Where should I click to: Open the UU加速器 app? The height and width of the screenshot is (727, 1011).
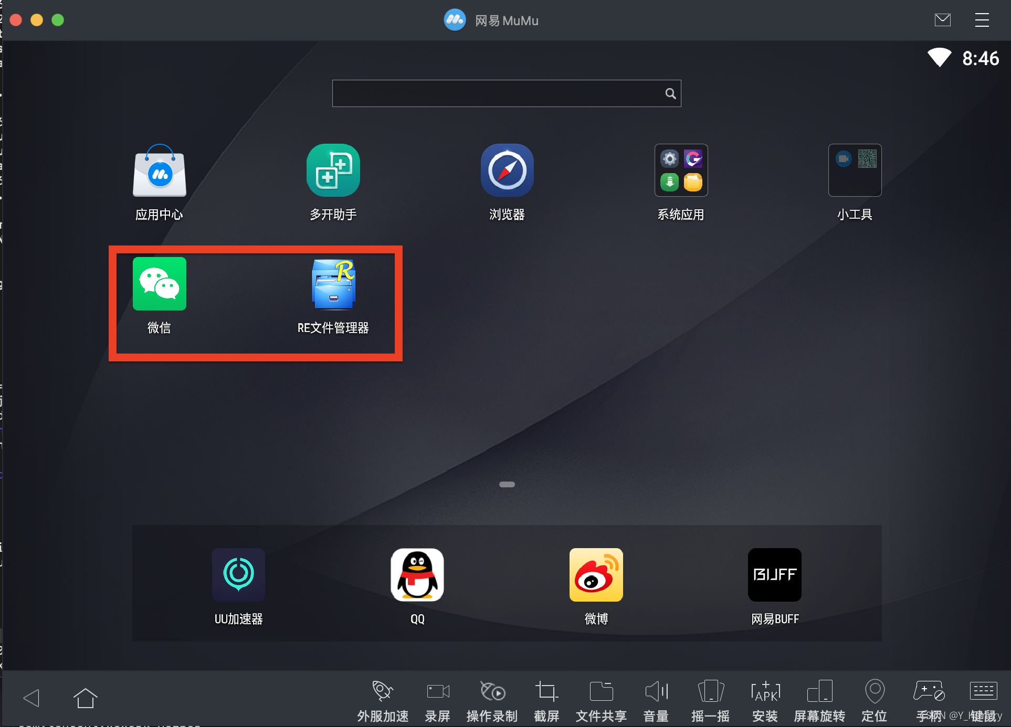click(x=238, y=575)
